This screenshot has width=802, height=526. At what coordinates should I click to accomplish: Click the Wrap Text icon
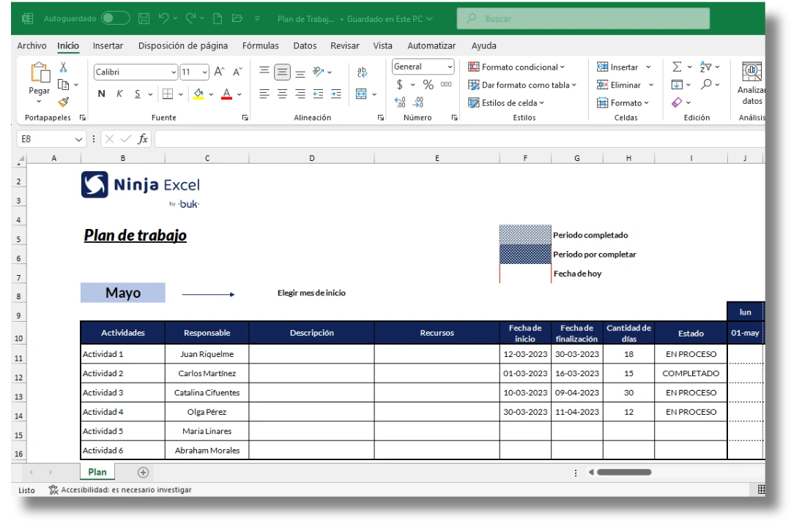[x=362, y=72]
